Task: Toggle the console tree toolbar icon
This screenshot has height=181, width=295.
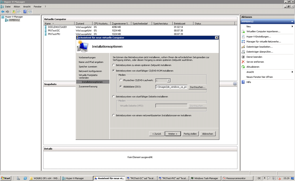Action: [x=19, y=12]
